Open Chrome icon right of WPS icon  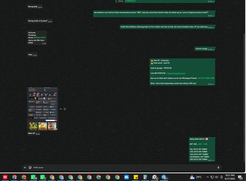tap(14, 177)
